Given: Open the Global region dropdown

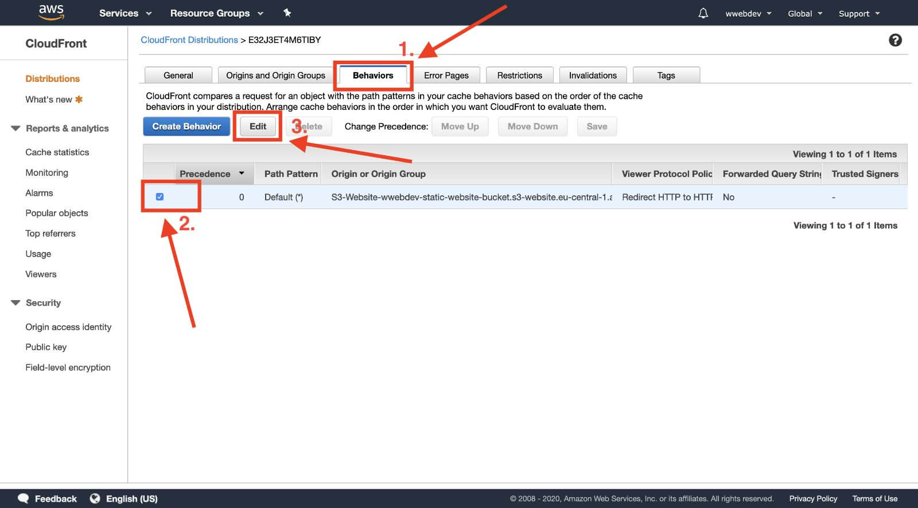Looking at the screenshot, I should coord(805,14).
